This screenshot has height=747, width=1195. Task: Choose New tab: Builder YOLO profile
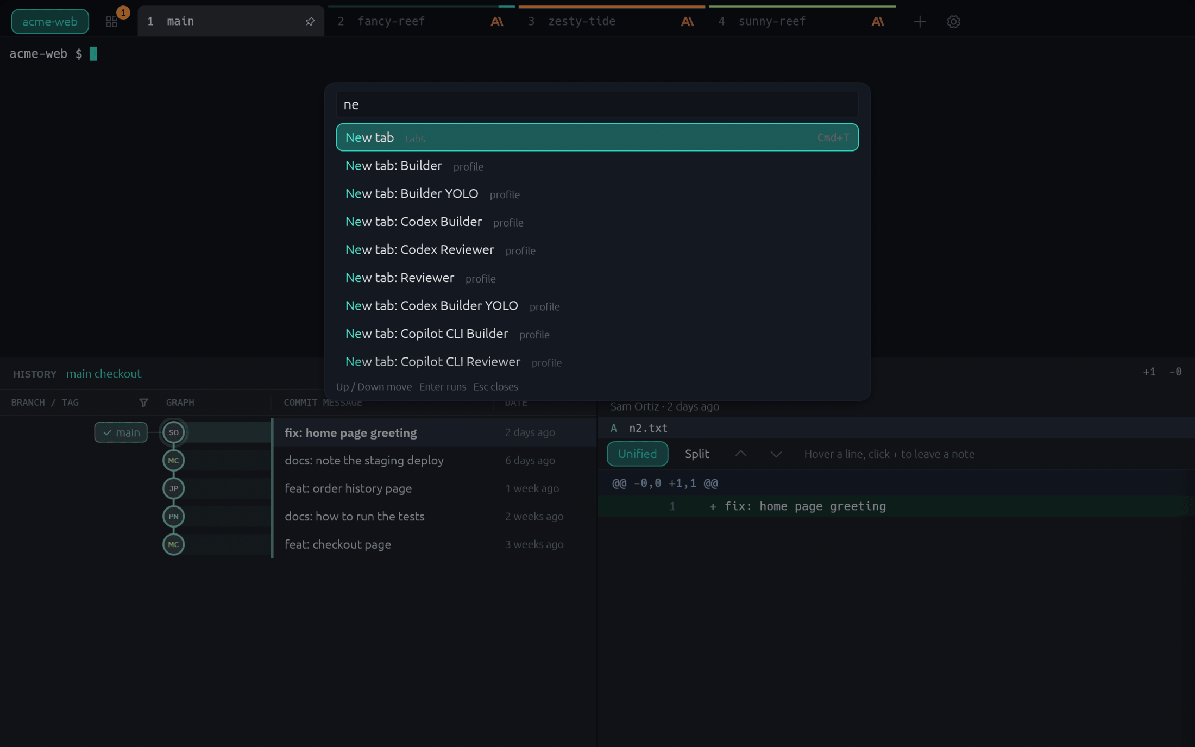(x=597, y=194)
